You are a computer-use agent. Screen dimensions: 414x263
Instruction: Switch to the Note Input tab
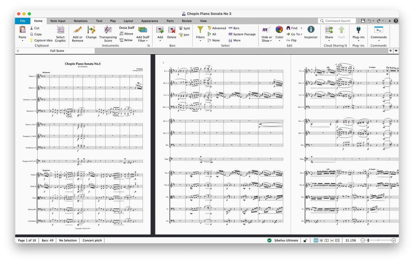(58, 21)
